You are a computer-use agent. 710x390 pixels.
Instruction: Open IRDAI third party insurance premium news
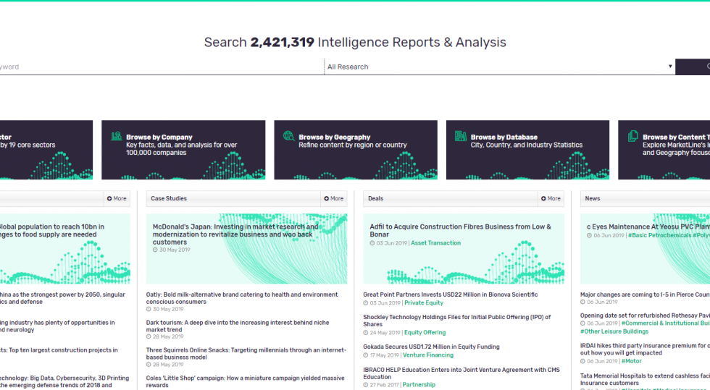click(645, 349)
